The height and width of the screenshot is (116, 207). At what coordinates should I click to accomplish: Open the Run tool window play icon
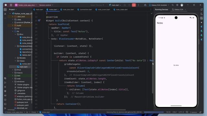pyautogui.click(x=5, y=82)
